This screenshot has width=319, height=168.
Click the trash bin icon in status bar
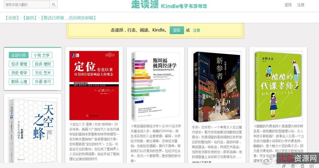coord(302,166)
